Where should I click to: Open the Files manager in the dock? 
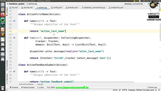click(3, 10)
